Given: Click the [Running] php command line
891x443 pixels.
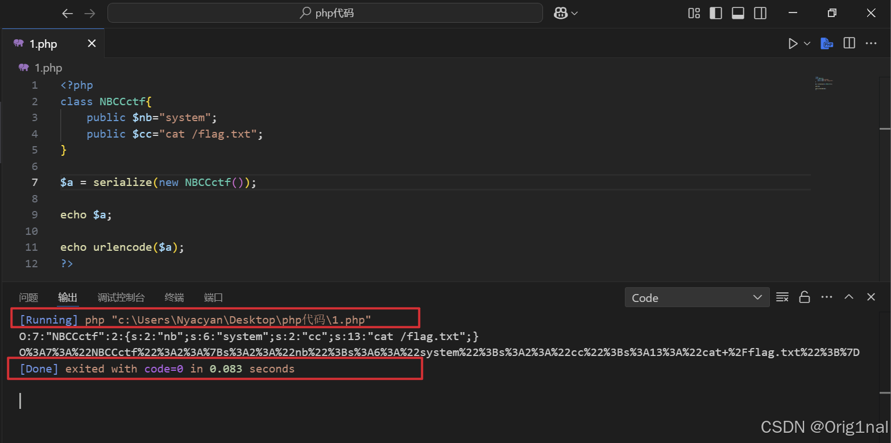Looking at the screenshot, I should [195, 320].
